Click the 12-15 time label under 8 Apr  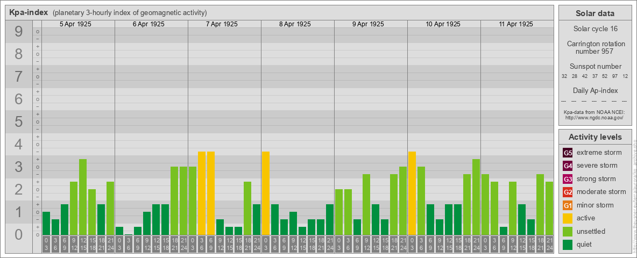coord(302,243)
